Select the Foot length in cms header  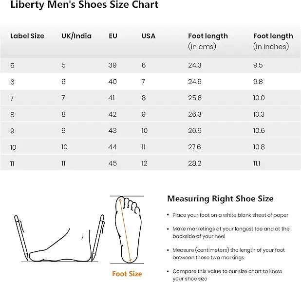click(208, 41)
